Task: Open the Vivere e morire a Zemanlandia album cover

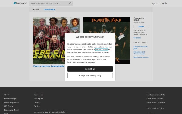Action: pos(56,40)
